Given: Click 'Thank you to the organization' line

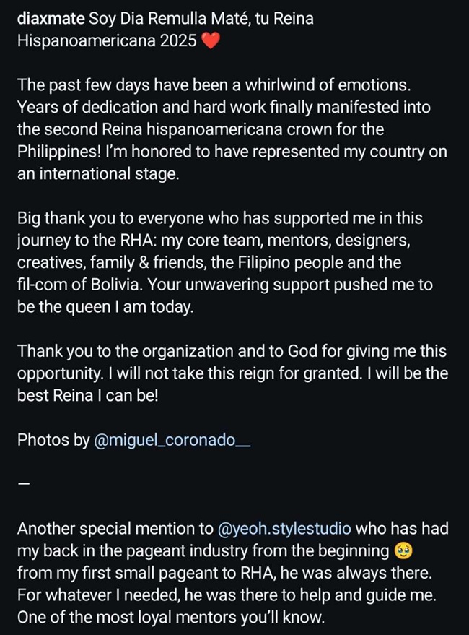Looking at the screenshot, I should 231,351.
